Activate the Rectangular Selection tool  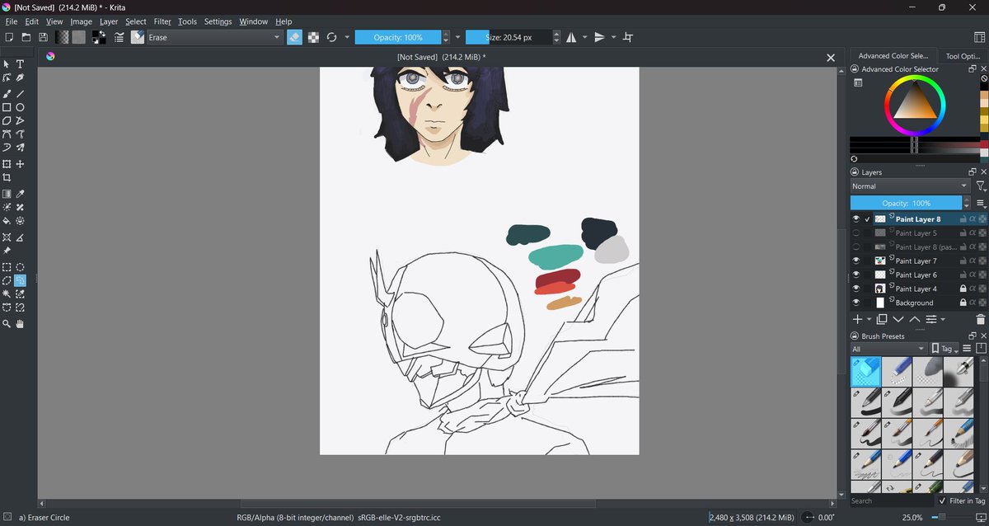click(x=7, y=266)
